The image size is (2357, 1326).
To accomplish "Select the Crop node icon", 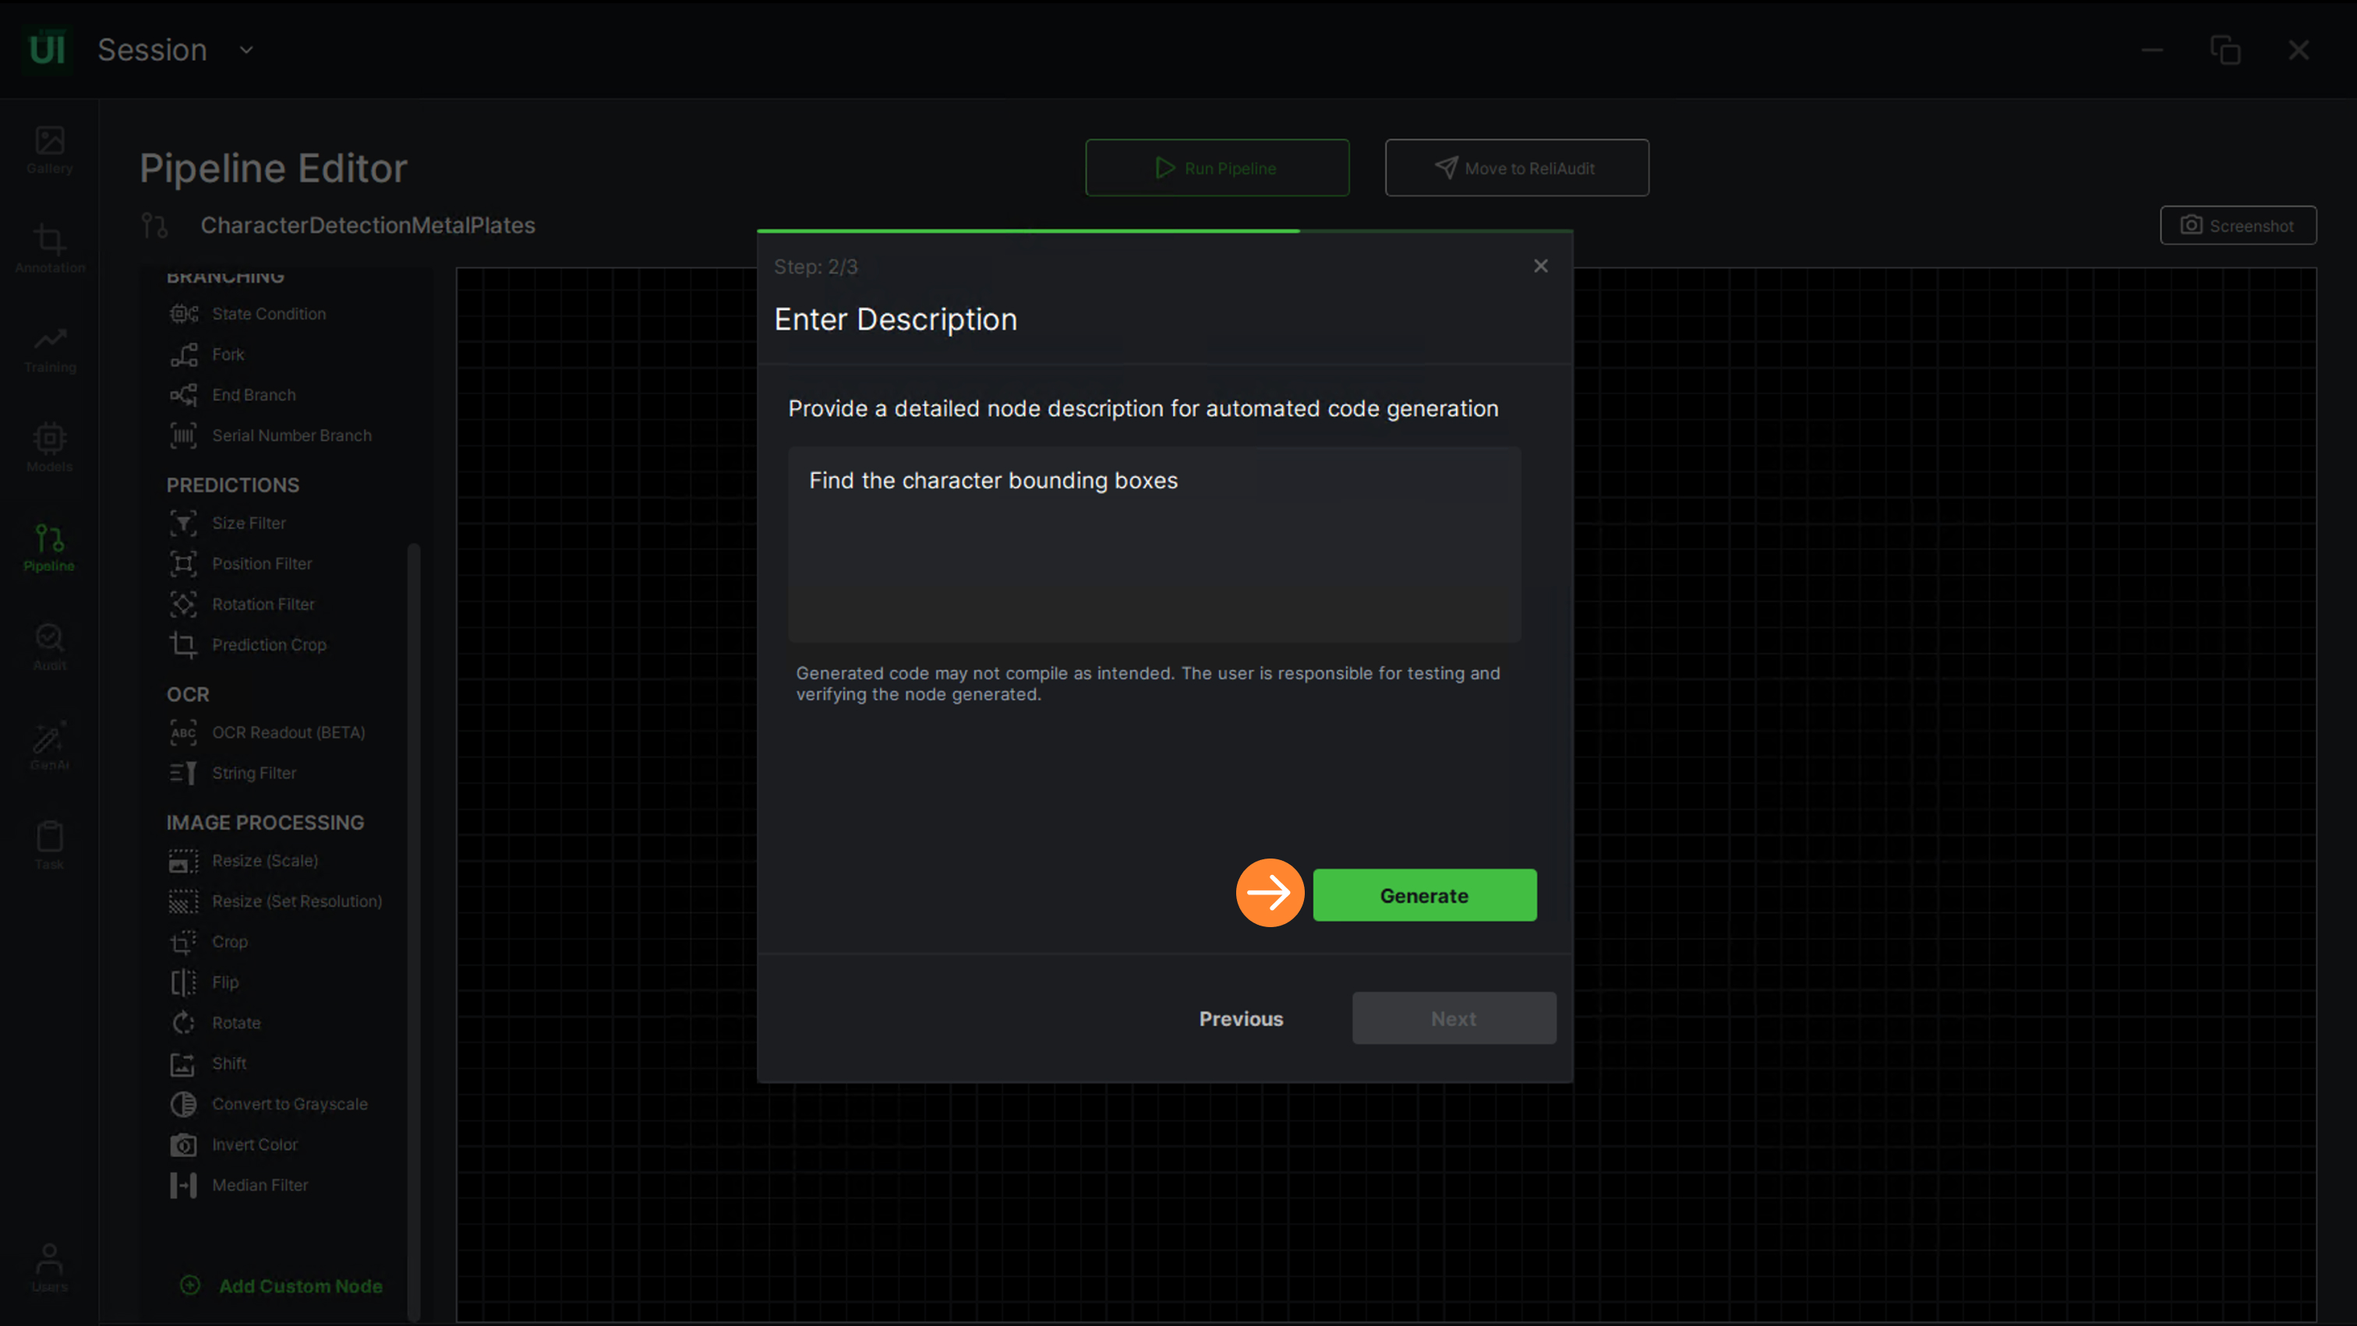I will (184, 942).
